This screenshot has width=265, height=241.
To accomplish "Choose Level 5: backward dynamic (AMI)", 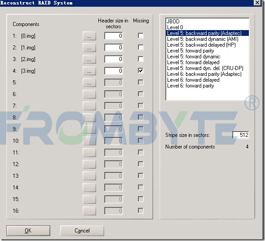I will click(x=207, y=39).
